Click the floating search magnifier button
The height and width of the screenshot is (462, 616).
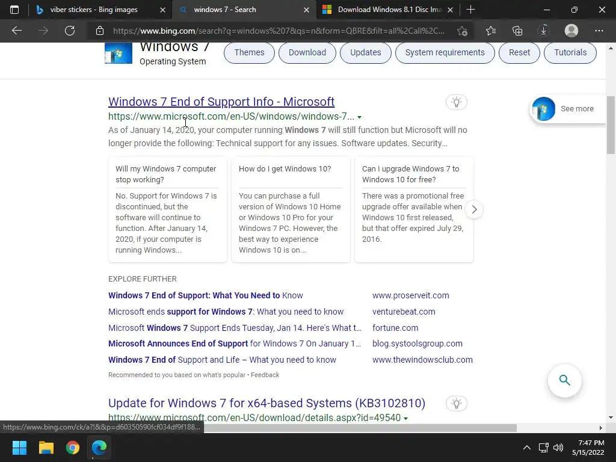(564, 380)
